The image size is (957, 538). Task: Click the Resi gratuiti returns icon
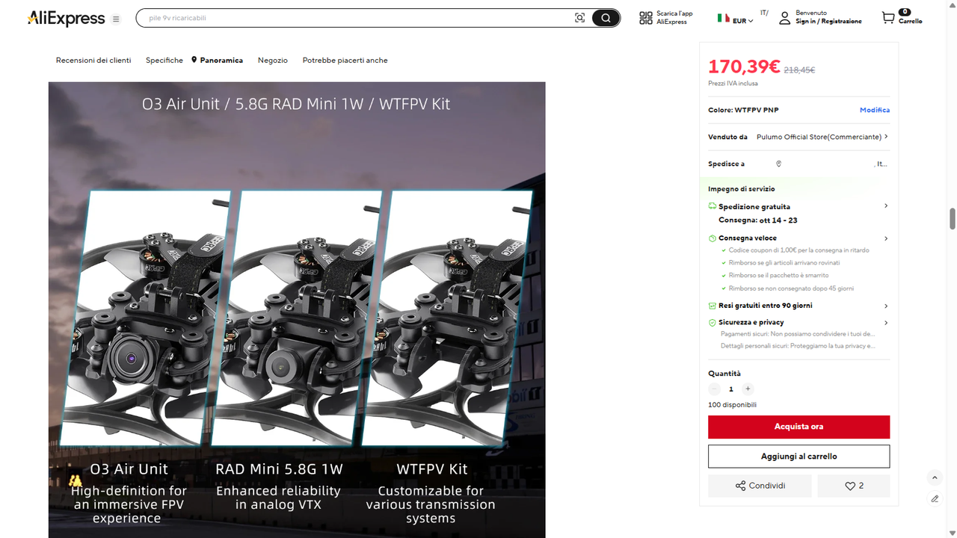pyautogui.click(x=713, y=306)
